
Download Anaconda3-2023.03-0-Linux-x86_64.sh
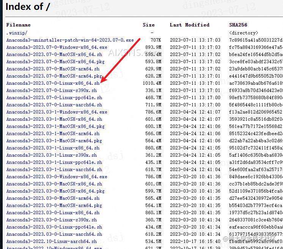[x=53, y=213]
